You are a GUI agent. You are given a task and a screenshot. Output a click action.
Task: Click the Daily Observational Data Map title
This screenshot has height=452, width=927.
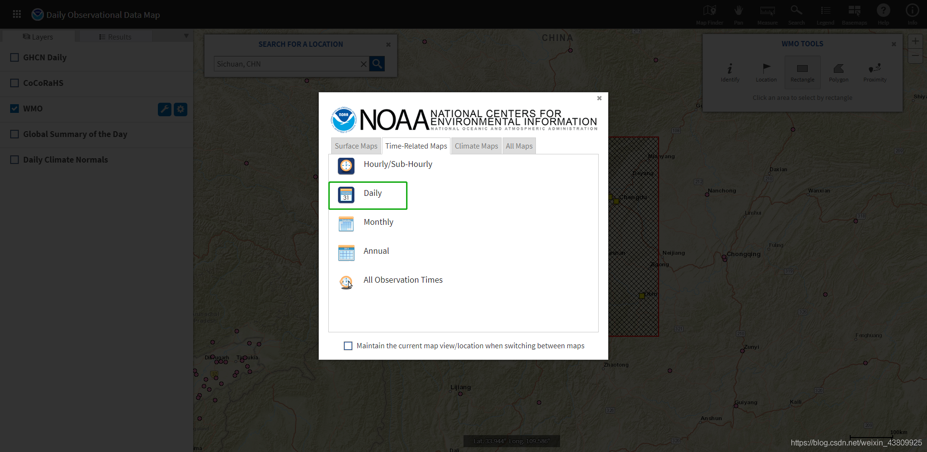click(x=103, y=15)
